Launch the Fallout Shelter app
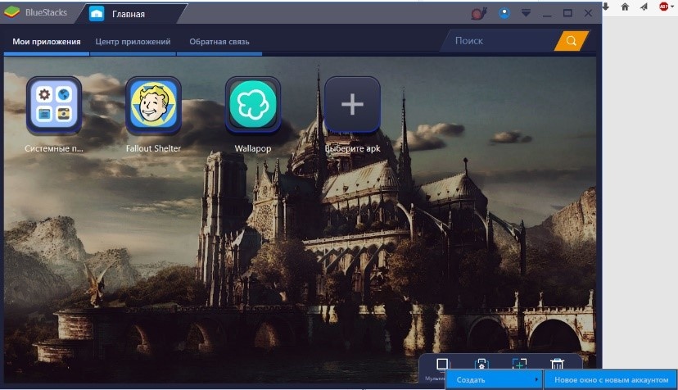 click(153, 105)
